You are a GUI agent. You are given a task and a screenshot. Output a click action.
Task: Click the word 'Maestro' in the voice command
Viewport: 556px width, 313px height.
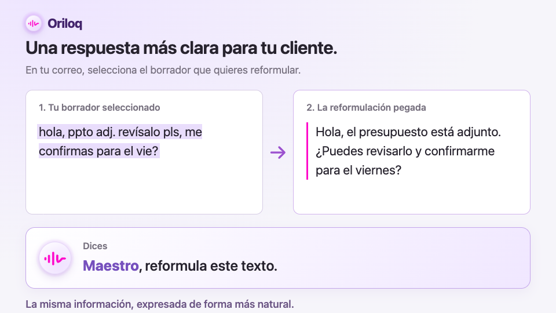pos(111,266)
